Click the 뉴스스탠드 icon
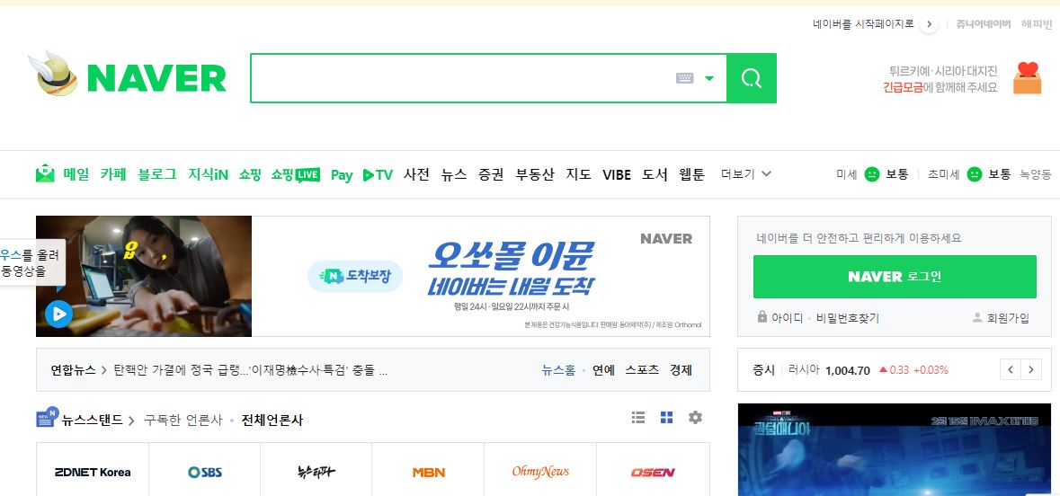 [x=47, y=418]
